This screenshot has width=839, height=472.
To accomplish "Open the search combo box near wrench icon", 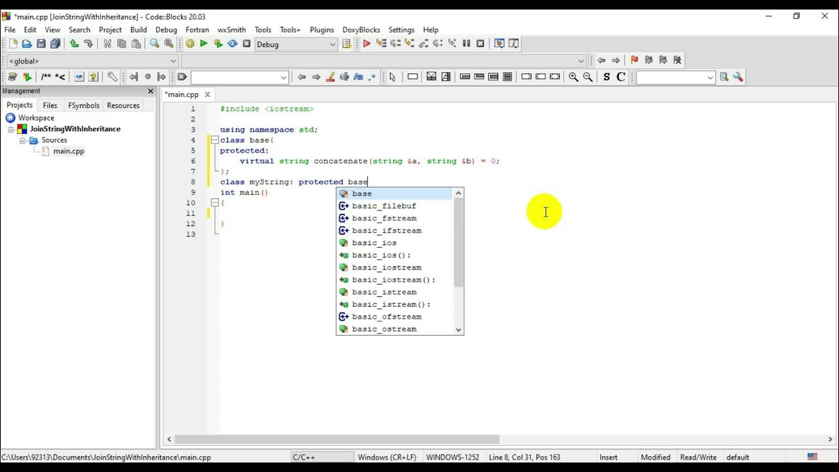I will (674, 77).
